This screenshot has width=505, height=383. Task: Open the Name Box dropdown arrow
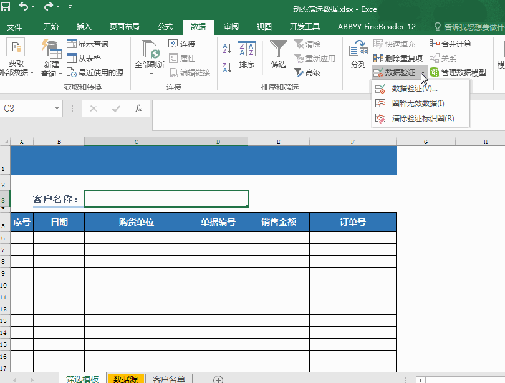tap(57, 109)
